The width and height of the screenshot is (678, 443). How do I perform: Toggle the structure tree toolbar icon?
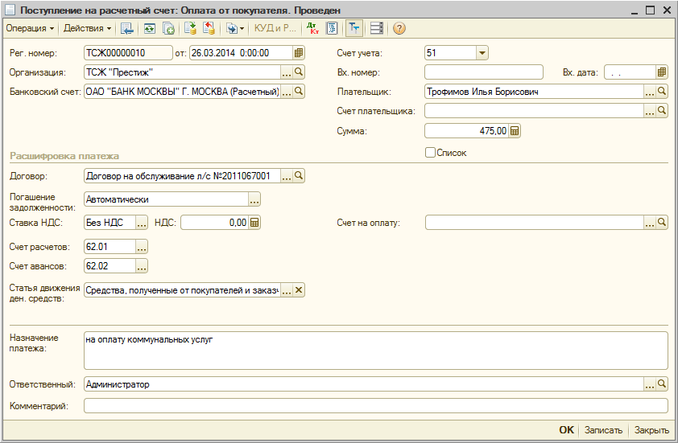pyautogui.click(x=354, y=28)
